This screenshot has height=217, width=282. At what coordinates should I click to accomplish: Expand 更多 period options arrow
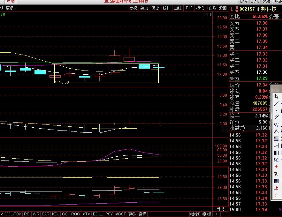click(11, 8)
